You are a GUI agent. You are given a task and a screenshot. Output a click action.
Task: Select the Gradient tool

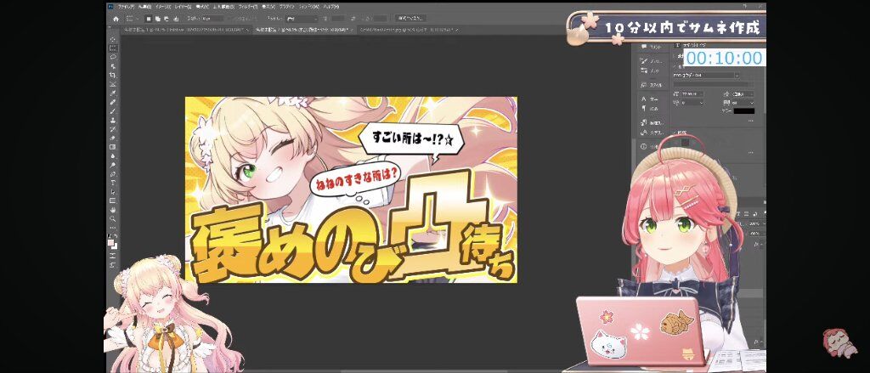(x=113, y=146)
